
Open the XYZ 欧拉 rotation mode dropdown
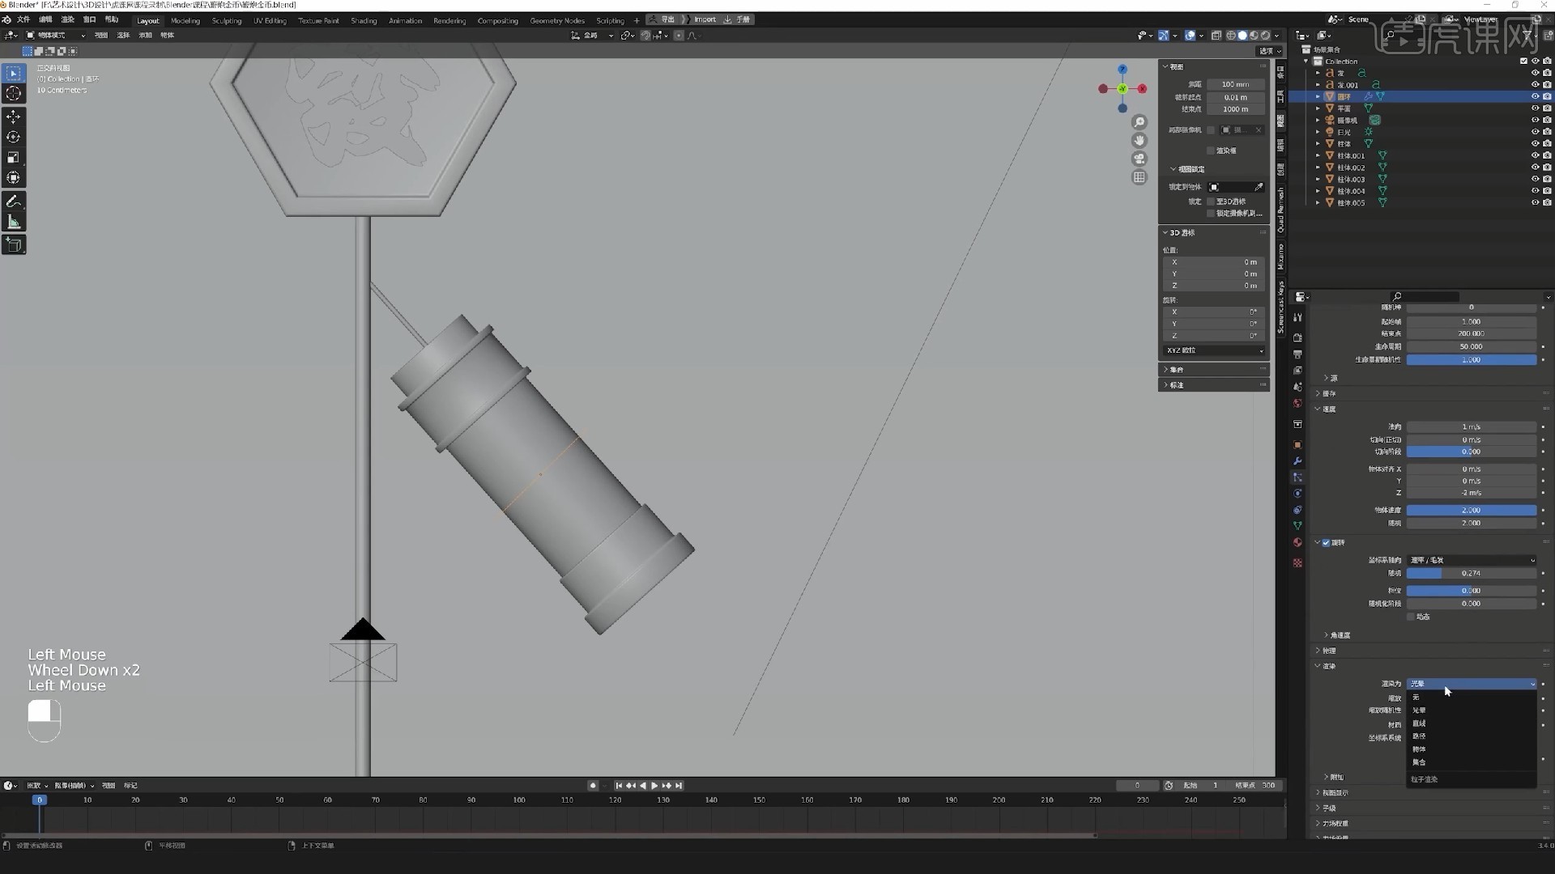tap(1214, 350)
